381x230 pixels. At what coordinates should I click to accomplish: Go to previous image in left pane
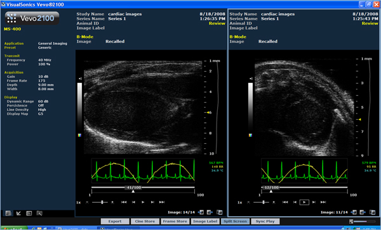[x=201, y=212]
